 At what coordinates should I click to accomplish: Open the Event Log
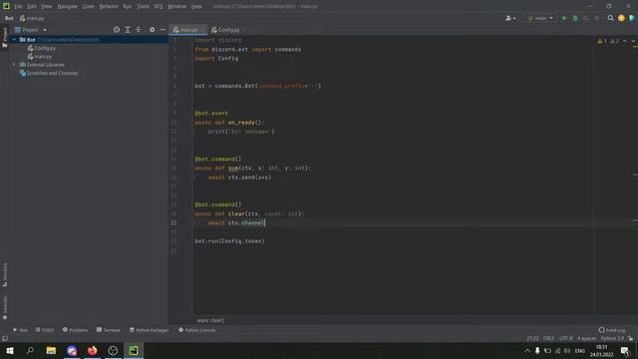[612, 330]
